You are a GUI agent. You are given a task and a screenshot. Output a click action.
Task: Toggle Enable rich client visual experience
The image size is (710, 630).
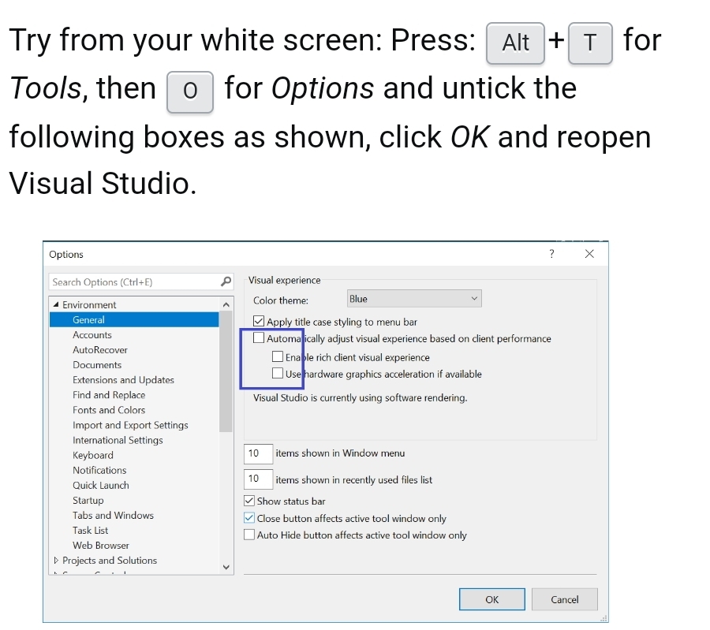278,356
